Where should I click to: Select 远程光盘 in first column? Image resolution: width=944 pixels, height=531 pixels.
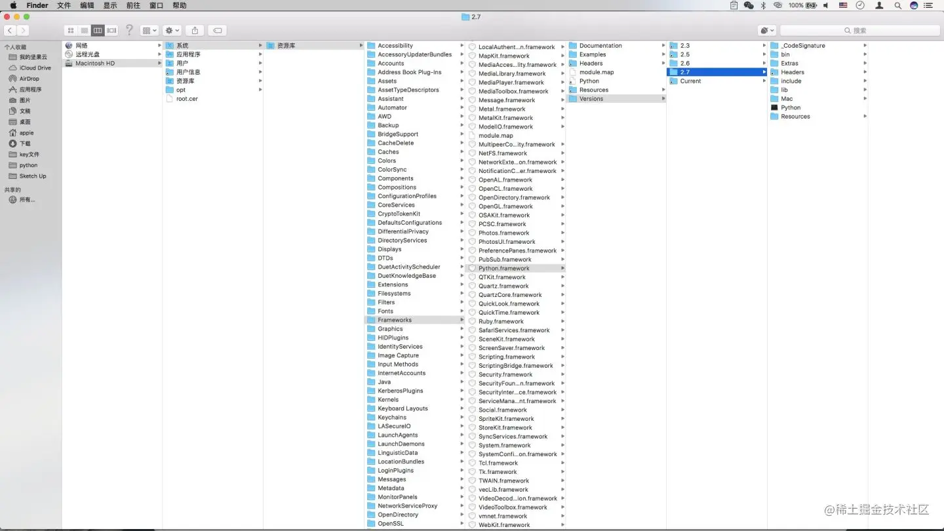[112, 54]
